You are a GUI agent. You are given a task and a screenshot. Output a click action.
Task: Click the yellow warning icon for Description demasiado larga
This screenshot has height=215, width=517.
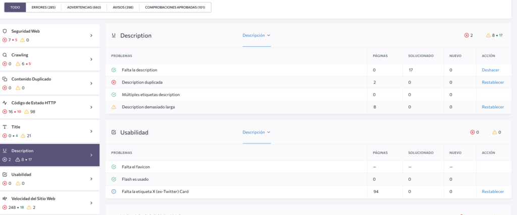114,107
